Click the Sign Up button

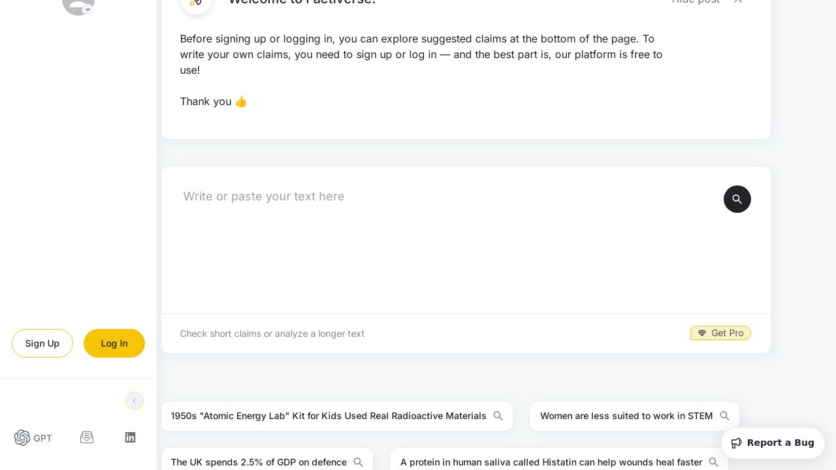(x=42, y=343)
